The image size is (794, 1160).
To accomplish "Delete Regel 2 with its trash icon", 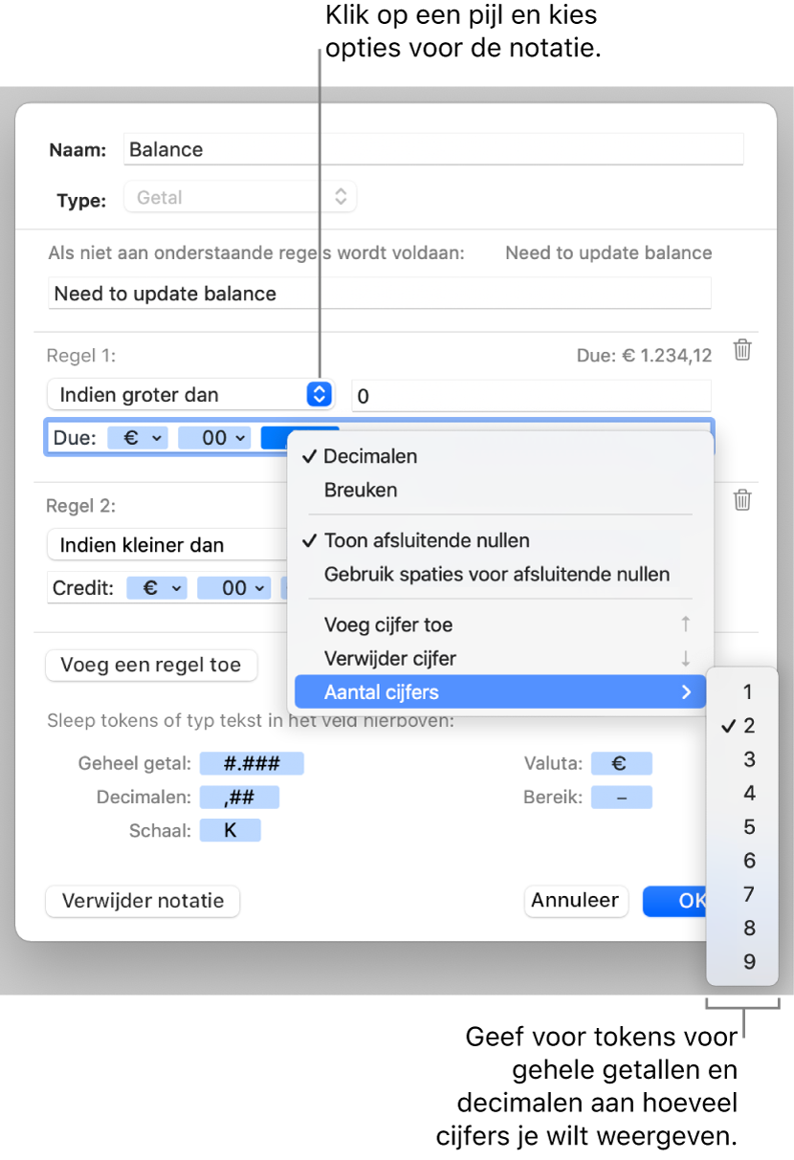I will (x=742, y=500).
